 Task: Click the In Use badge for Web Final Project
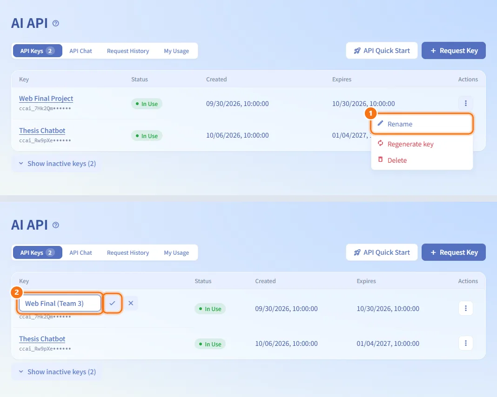tap(147, 104)
